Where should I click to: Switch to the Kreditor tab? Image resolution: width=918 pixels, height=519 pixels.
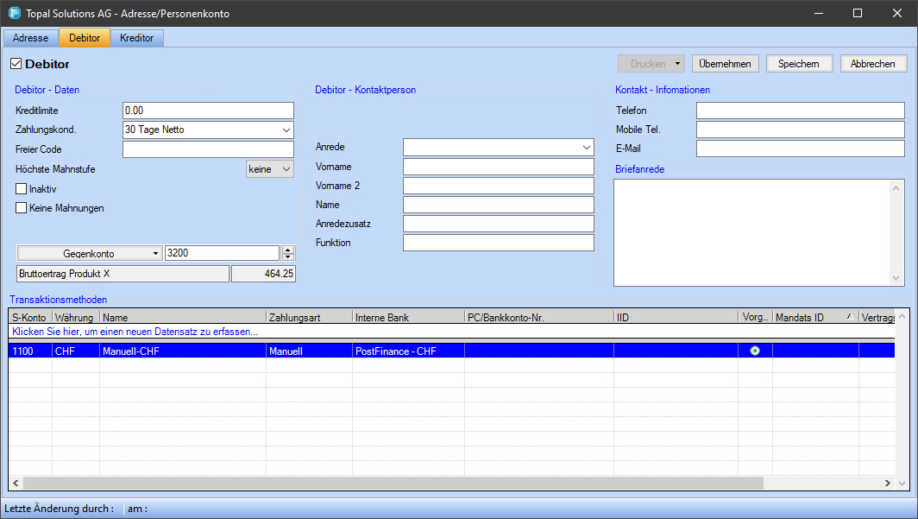(x=136, y=38)
